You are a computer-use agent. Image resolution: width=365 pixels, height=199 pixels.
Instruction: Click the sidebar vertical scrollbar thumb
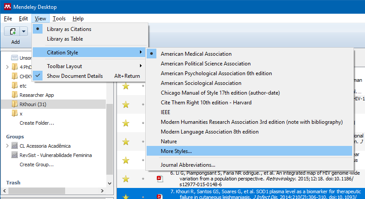tap(110, 139)
